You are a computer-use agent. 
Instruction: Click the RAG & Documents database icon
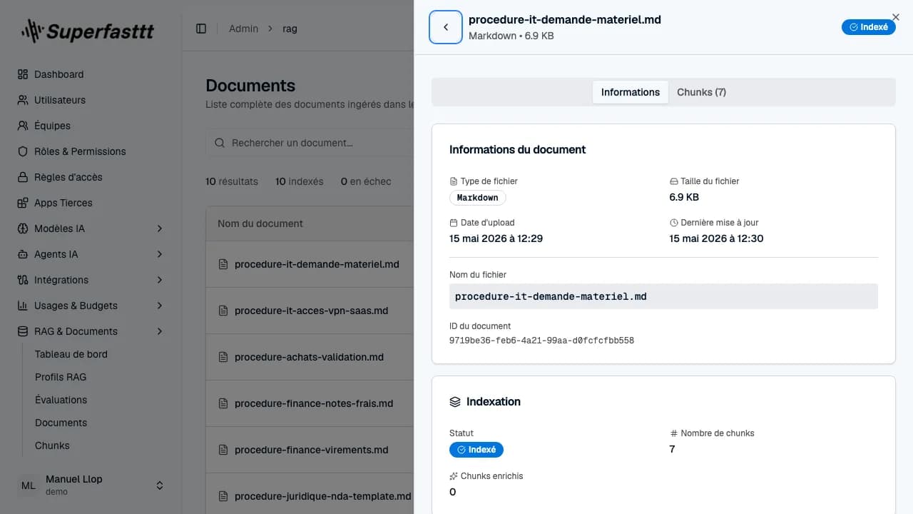tap(22, 331)
